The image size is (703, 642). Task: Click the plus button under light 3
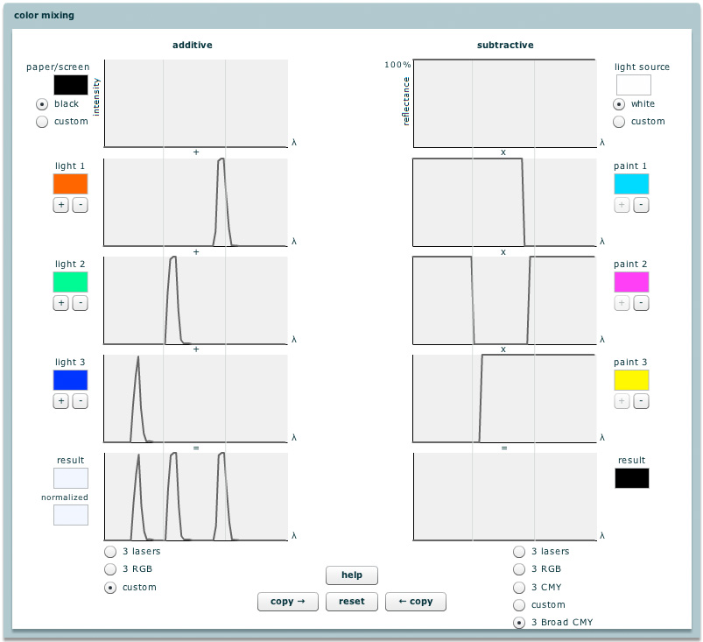(61, 401)
